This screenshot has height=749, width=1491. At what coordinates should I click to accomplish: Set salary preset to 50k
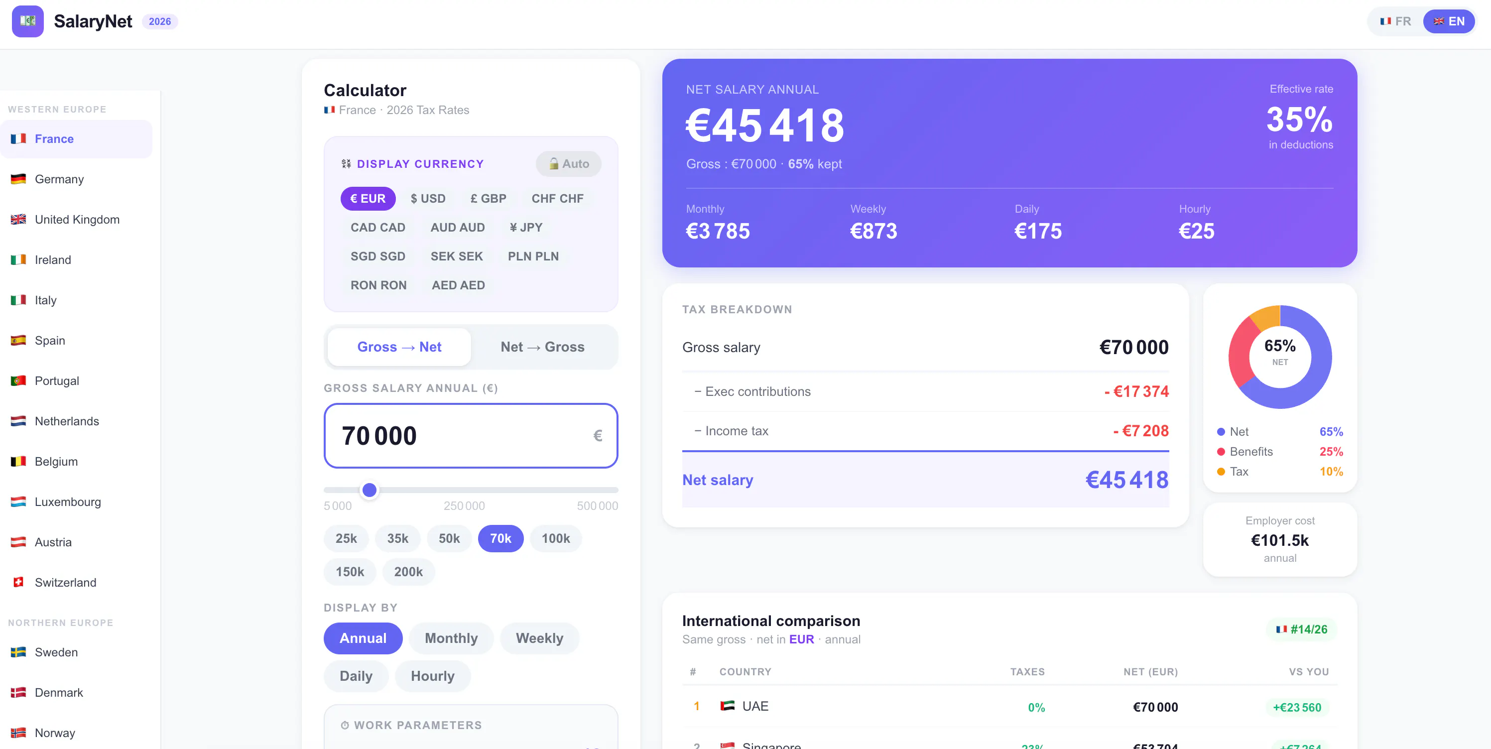point(449,539)
